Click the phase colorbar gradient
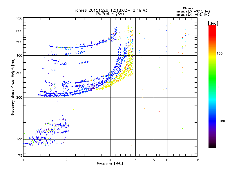 click(212, 86)
